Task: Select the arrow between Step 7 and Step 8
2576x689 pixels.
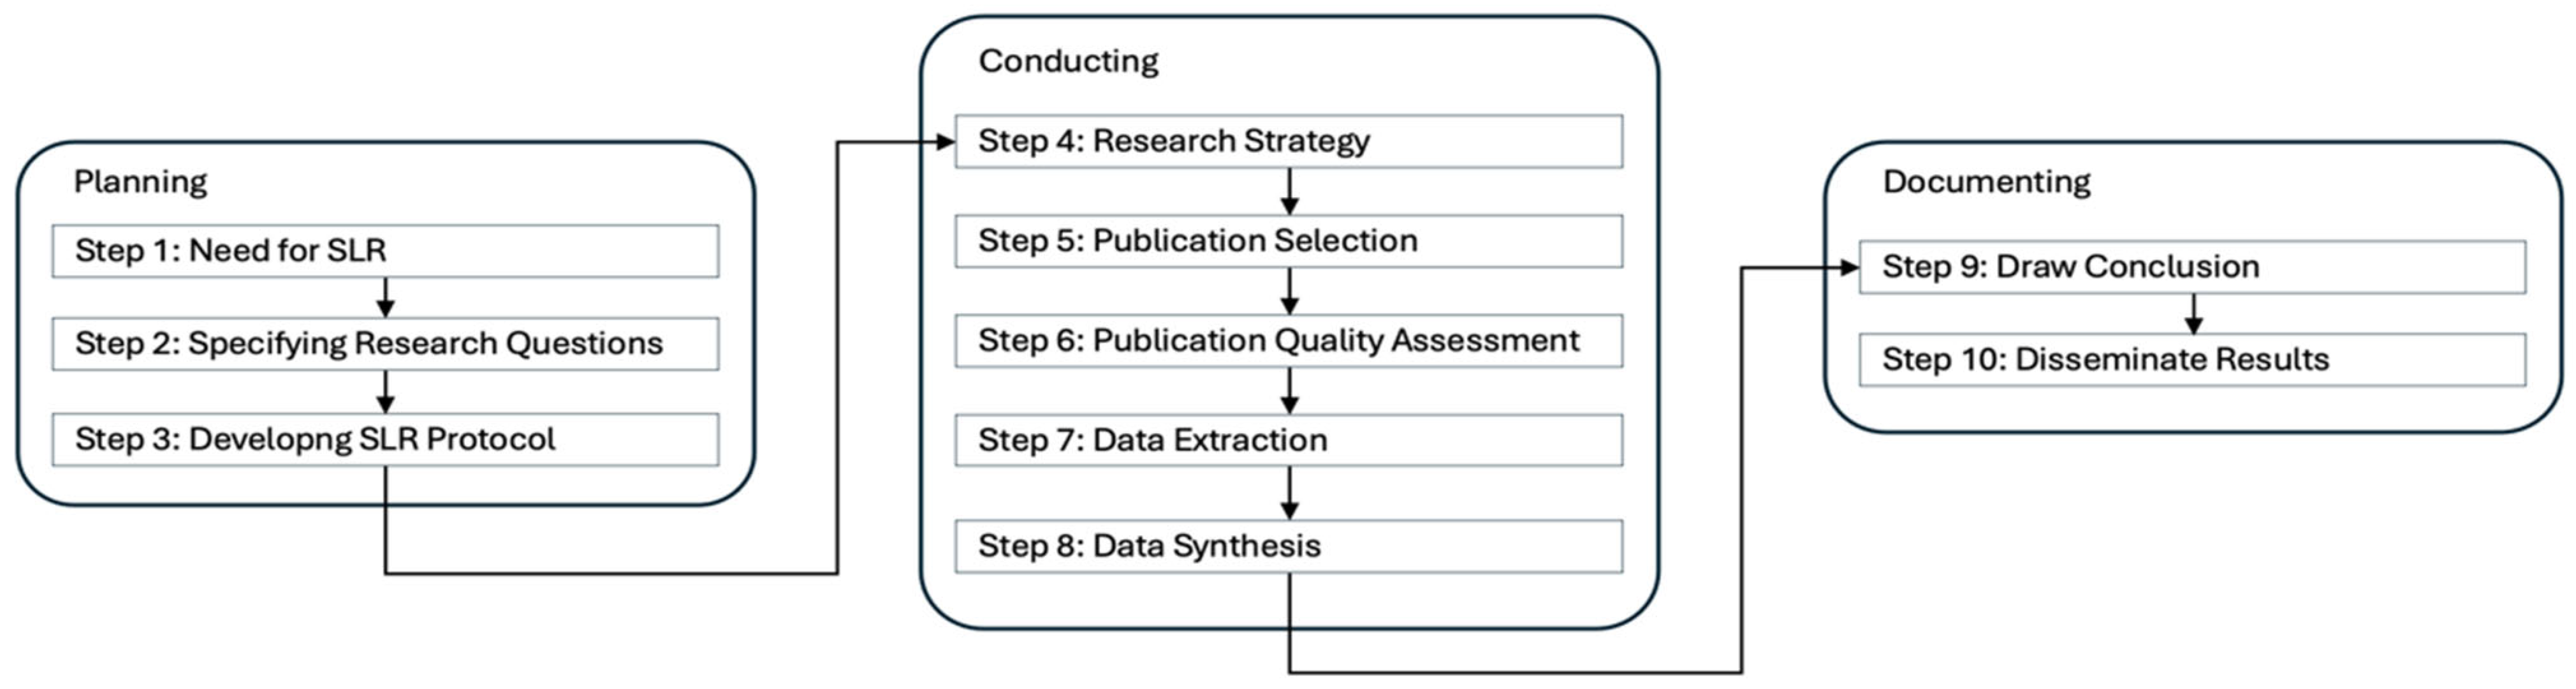Action: point(1289,493)
